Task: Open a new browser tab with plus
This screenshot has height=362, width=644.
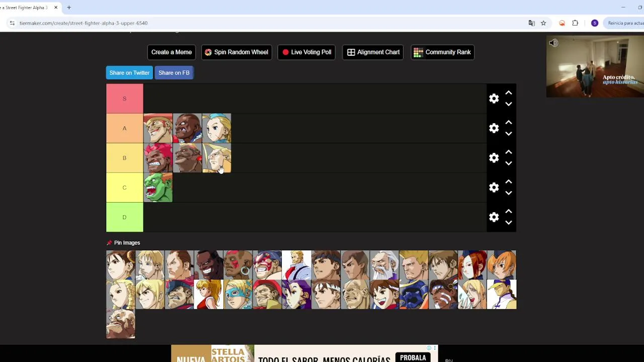Action: [x=69, y=8]
